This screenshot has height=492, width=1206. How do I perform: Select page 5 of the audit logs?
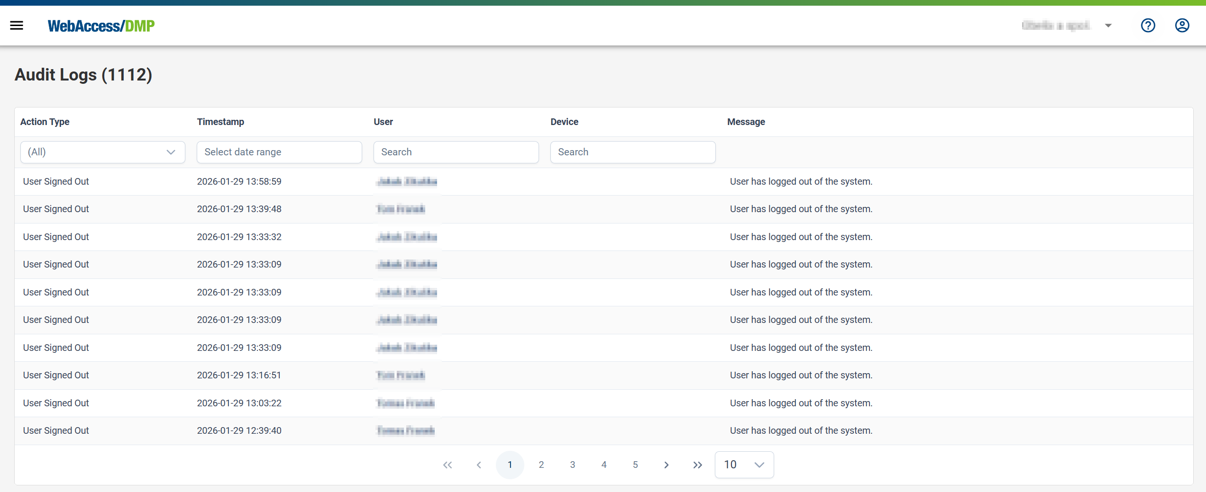pos(635,465)
